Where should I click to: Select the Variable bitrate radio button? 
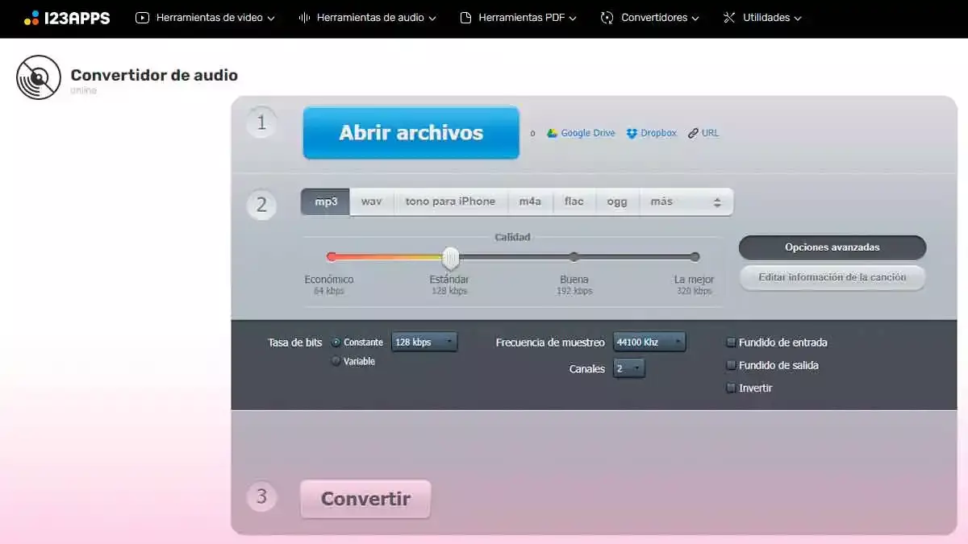click(336, 362)
